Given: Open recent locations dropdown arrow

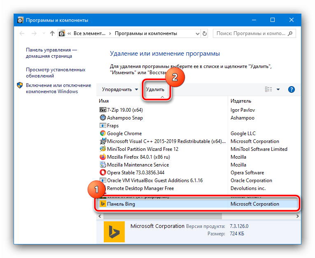Looking at the screenshot, I should [44, 33].
